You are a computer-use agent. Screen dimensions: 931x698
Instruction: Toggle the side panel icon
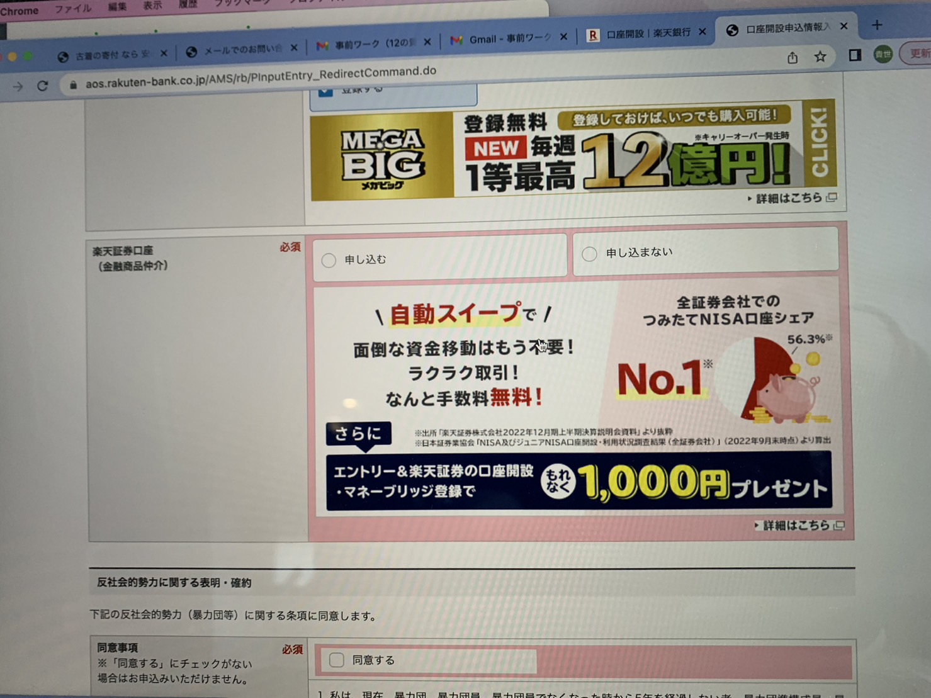tap(855, 55)
